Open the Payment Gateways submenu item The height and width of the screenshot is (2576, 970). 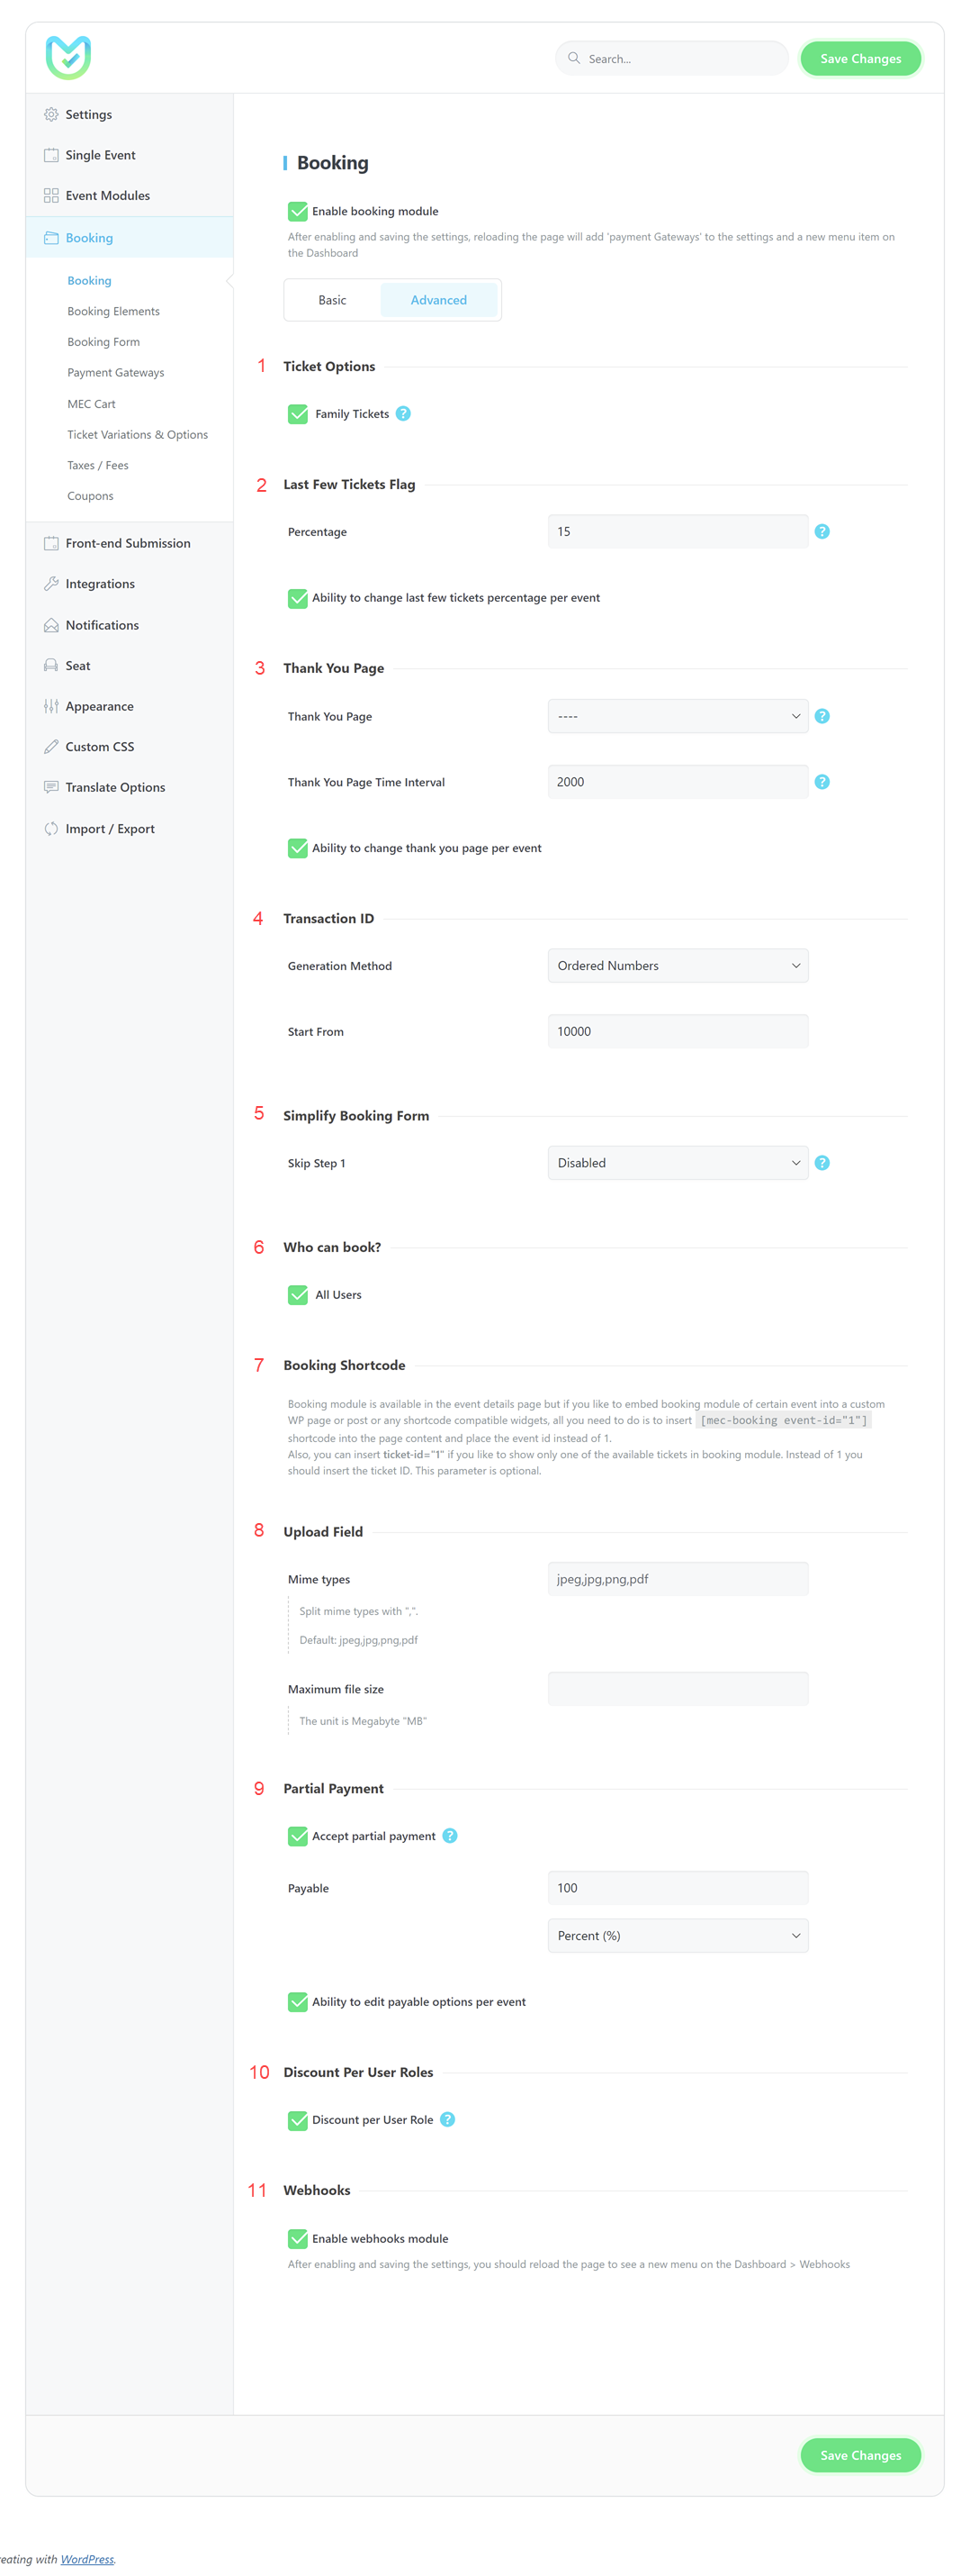116,373
